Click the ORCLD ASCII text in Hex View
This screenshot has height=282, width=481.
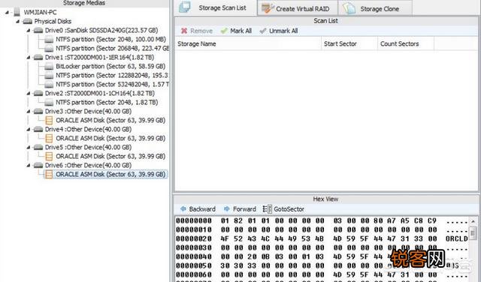456,238
